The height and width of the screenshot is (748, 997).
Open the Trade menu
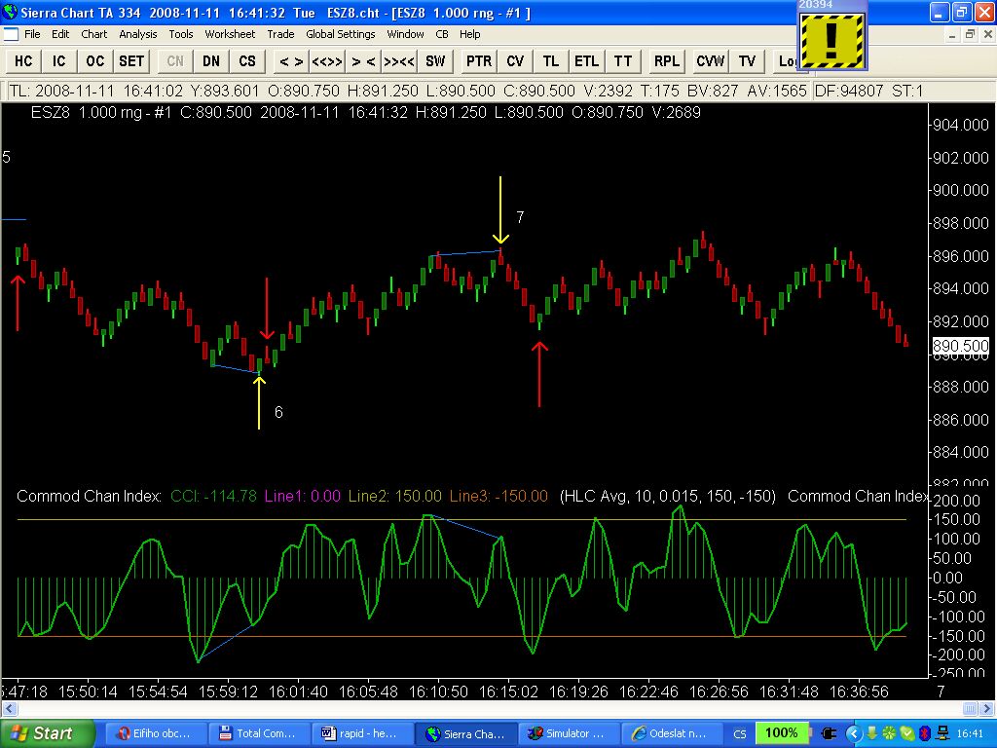[280, 34]
